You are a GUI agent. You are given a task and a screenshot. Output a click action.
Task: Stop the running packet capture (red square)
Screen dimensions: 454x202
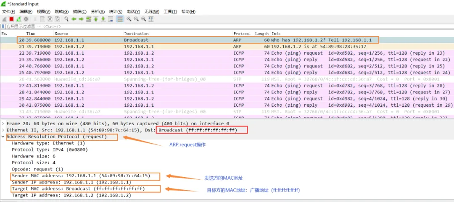pos(11,19)
